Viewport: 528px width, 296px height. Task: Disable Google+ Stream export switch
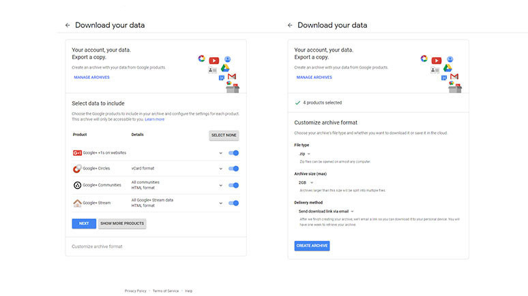point(233,203)
